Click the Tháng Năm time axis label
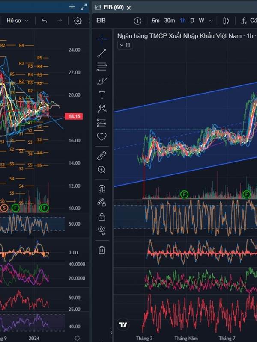The image size is (257, 342). tap(186, 338)
